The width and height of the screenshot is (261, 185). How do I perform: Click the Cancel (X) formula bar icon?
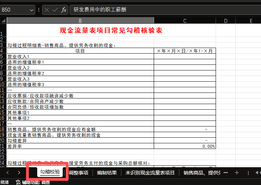point(47,10)
